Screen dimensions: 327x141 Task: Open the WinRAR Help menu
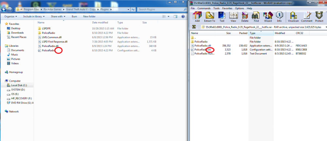[x=249, y=8]
